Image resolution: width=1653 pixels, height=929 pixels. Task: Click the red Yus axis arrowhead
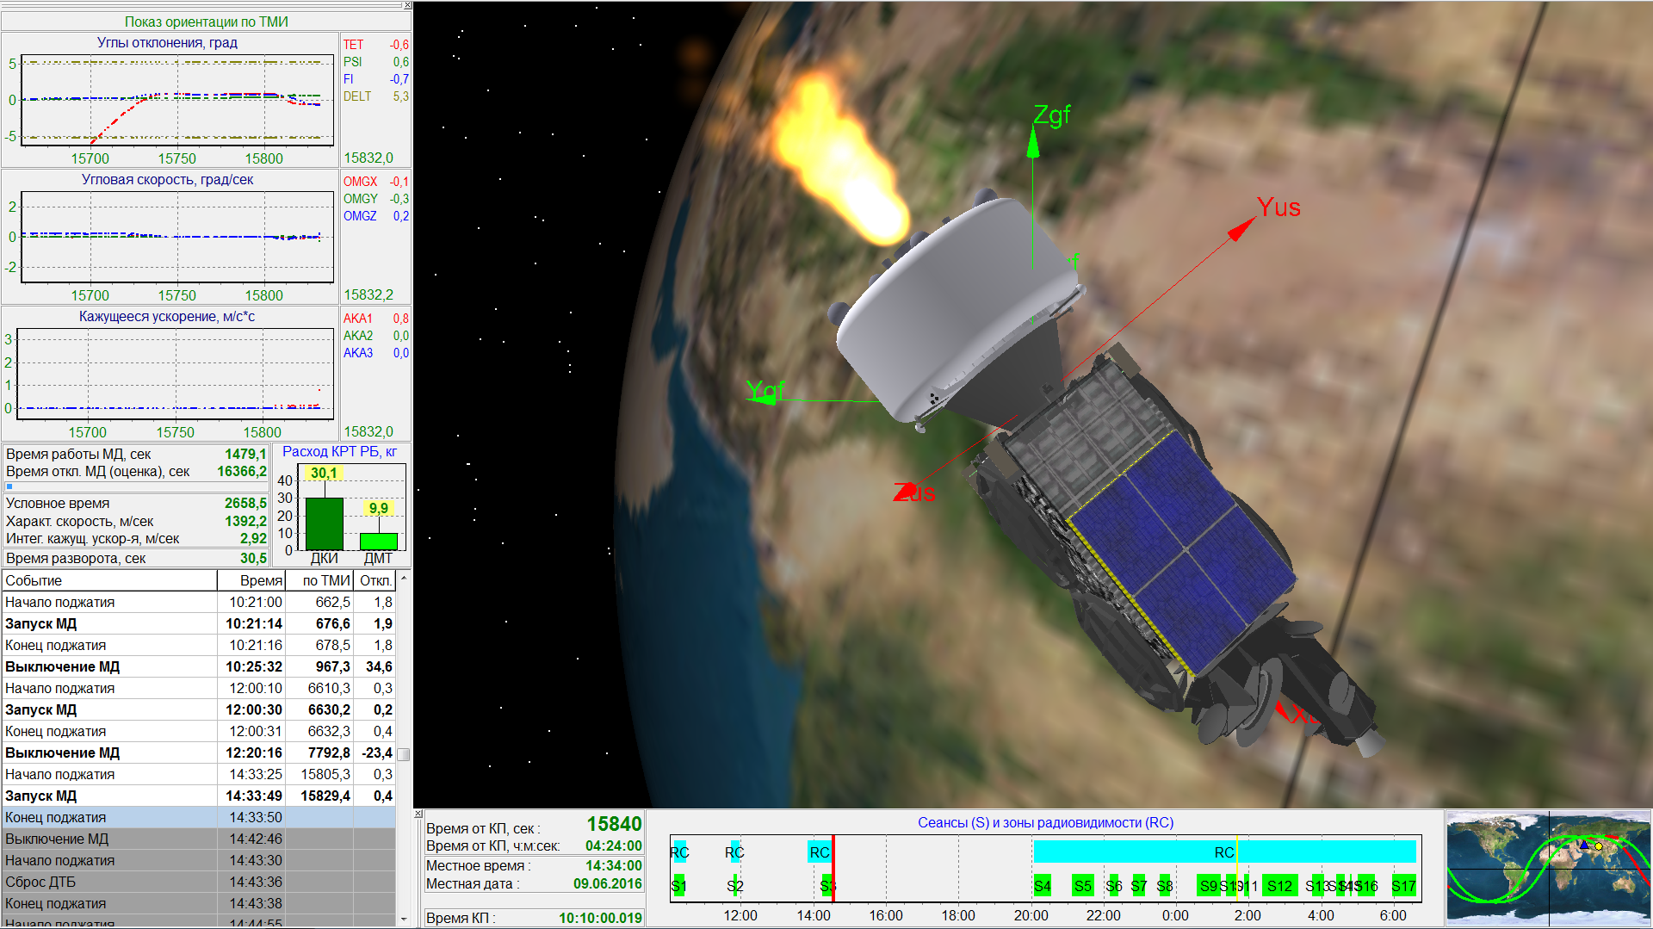(x=1241, y=229)
